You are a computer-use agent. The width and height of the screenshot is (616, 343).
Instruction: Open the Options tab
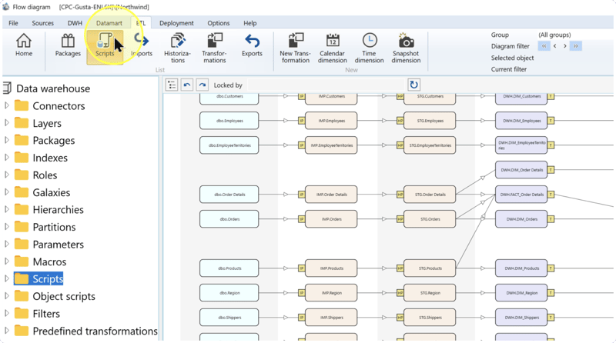click(x=219, y=23)
